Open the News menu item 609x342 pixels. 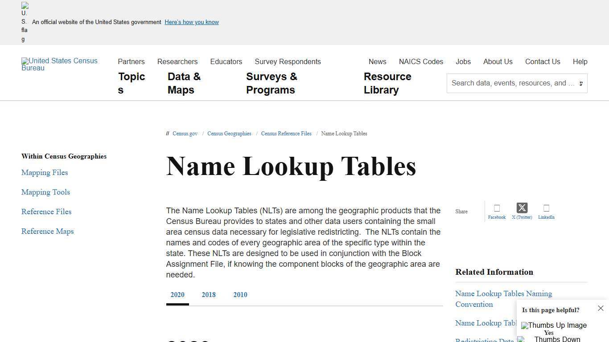coord(377,61)
